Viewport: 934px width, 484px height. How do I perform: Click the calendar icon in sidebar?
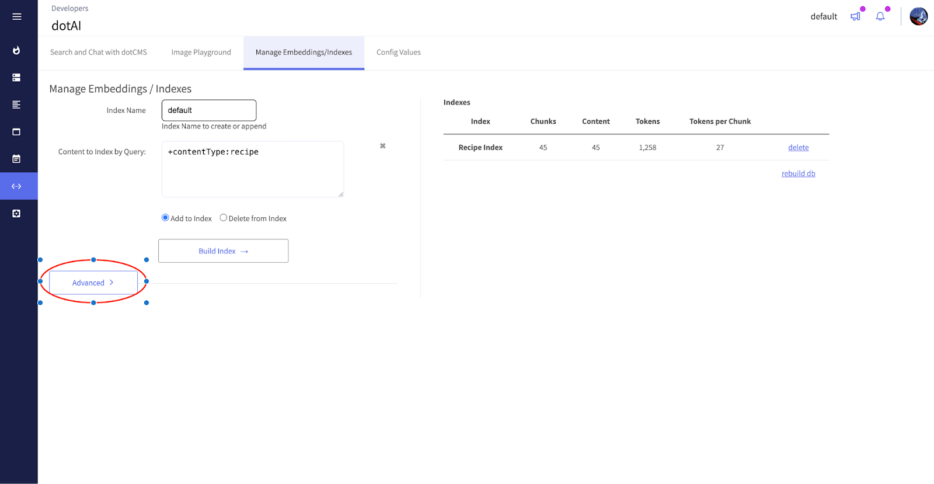click(x=17, y=159)
